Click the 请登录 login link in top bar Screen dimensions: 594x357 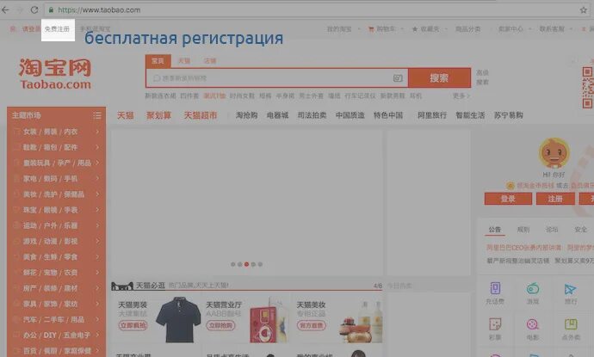click(x=31, y=29)
